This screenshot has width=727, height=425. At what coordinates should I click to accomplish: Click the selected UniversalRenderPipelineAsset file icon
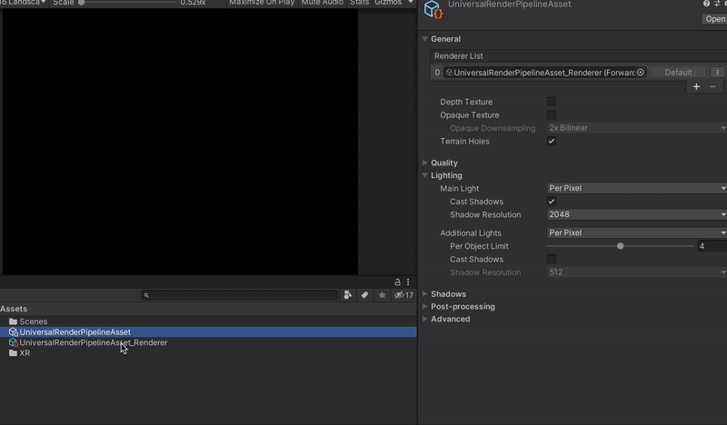[x=13, y=331]
